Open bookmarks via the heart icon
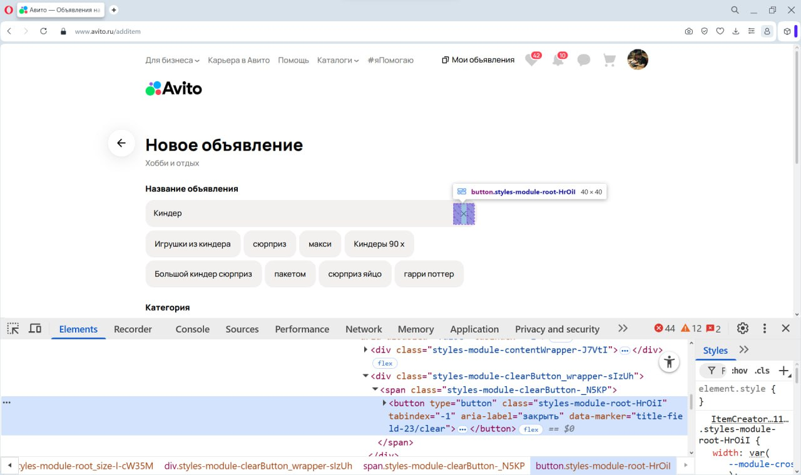This screenshot has width=801, height=475. click(x=720, y=31)
